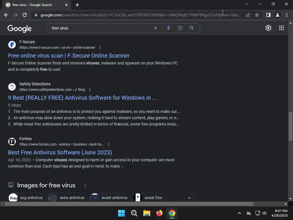Open Safety Detectives result favicon
The width and height of the screenshot is (293, 220).
coord(12,87)
